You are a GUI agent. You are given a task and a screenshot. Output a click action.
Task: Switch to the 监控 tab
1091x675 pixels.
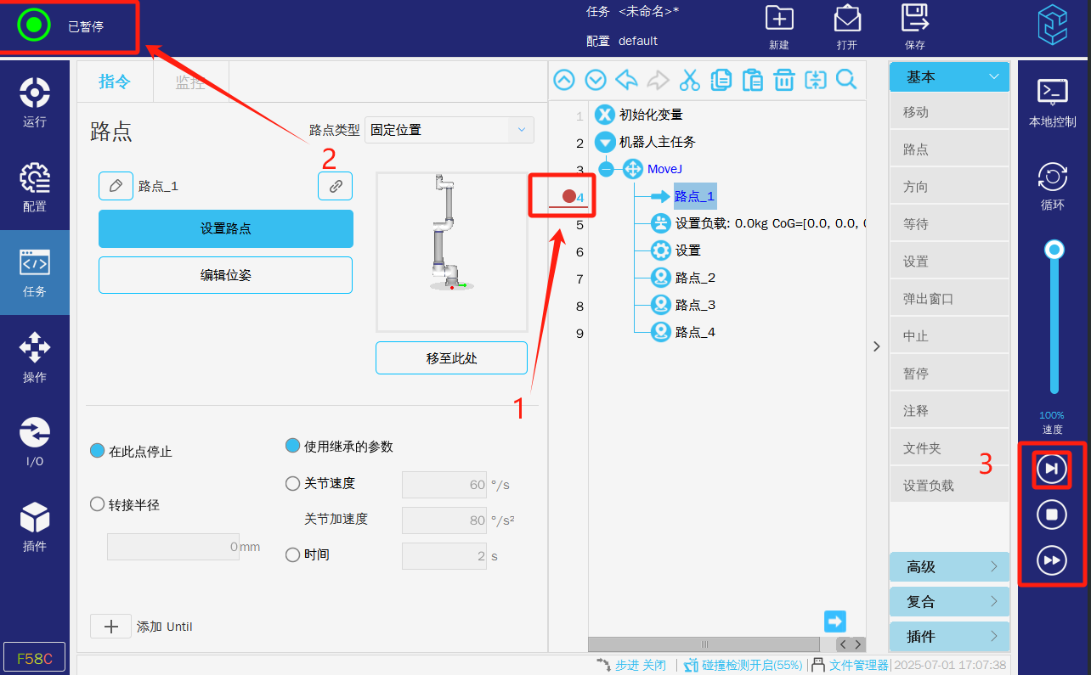click(190, 82)
